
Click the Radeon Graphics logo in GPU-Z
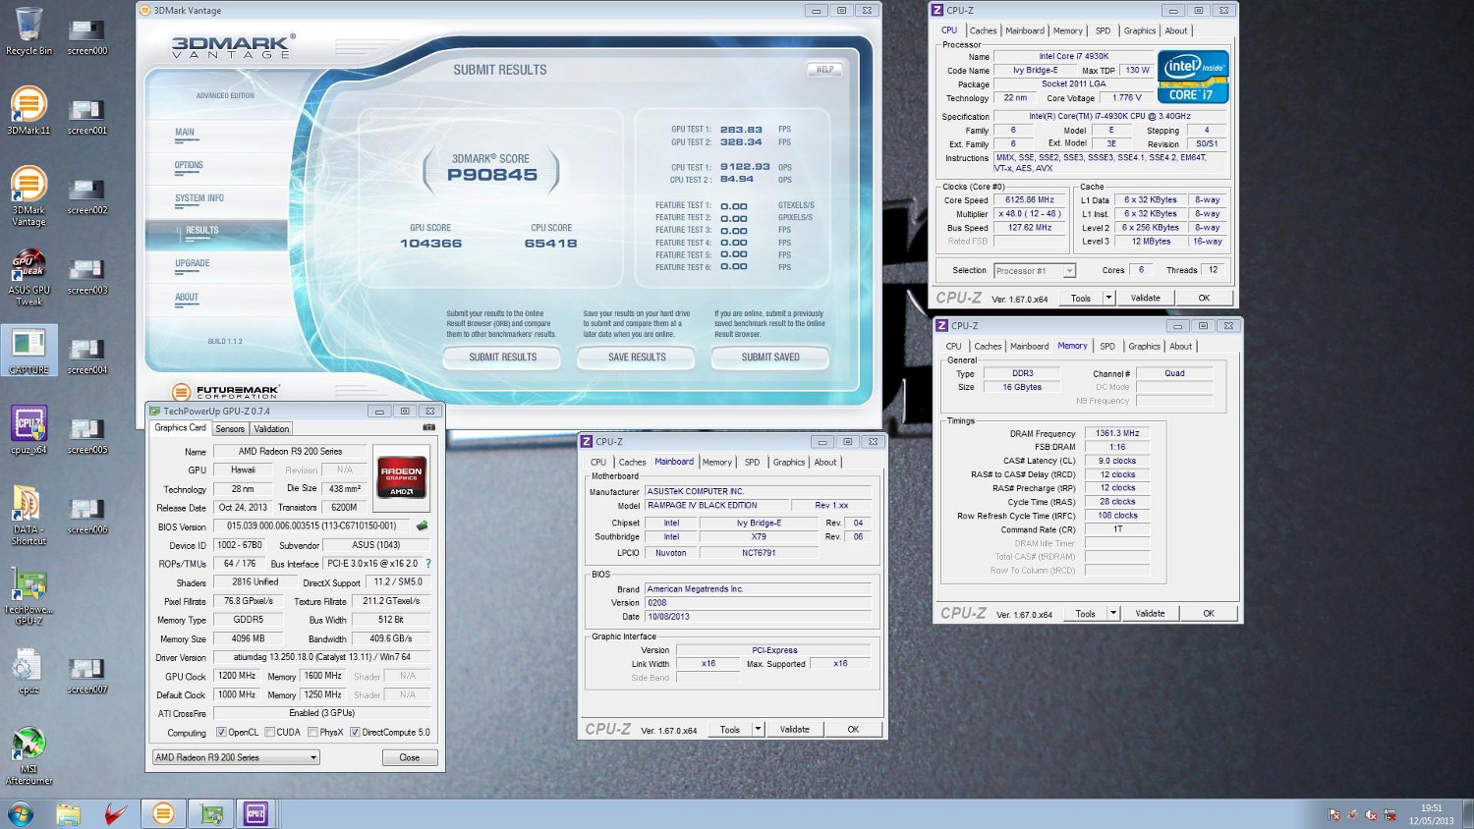402,476
